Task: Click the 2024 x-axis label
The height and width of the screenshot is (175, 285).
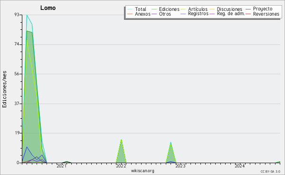Action: 239,166
